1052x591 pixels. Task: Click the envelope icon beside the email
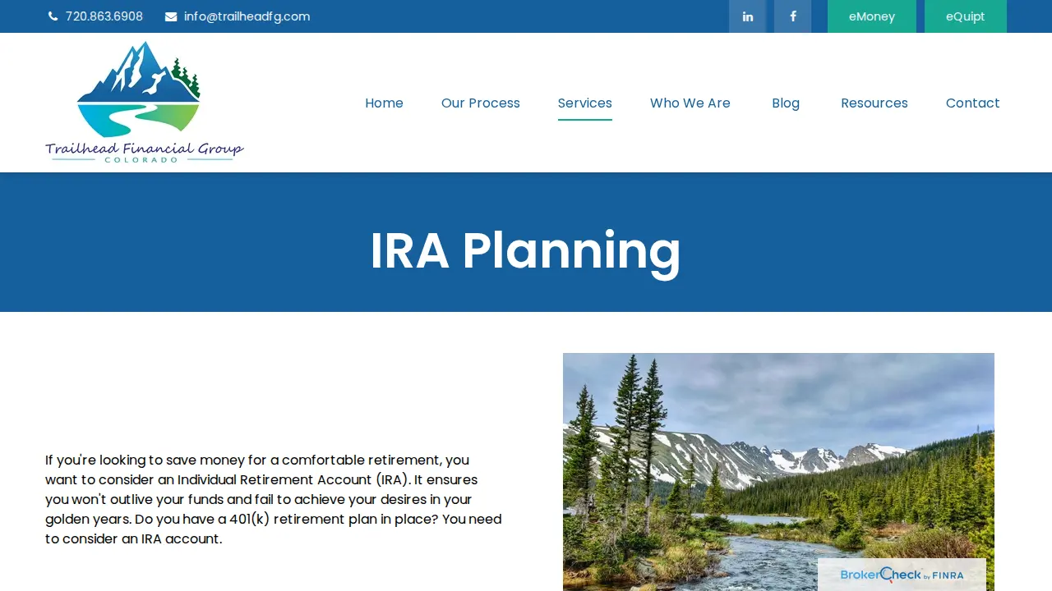pyautogui.click(x=171, y=16)
